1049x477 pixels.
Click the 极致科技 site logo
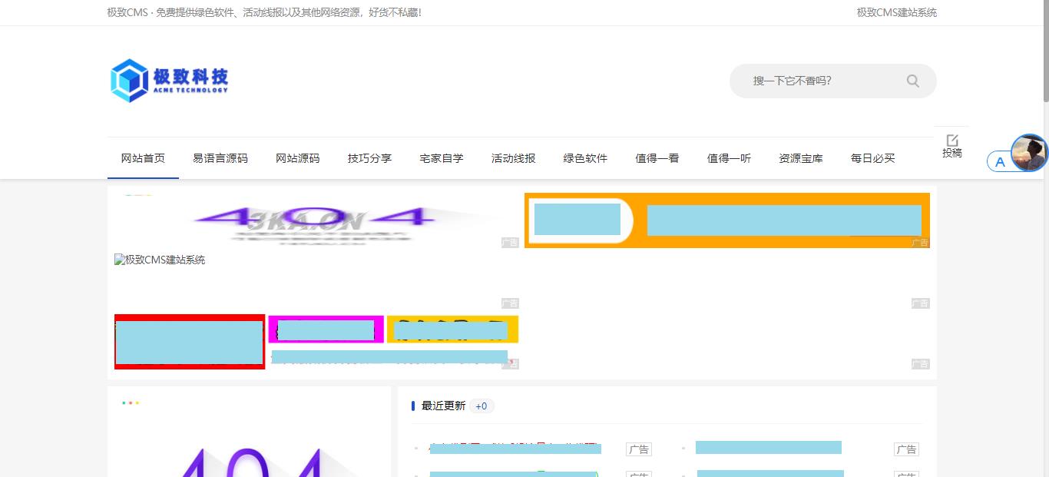click(169, 79)
